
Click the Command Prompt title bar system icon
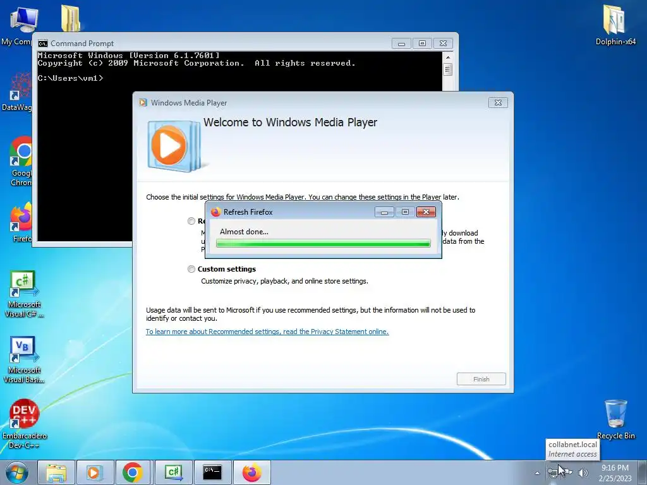pyautogui.click(x=42, y=44)
